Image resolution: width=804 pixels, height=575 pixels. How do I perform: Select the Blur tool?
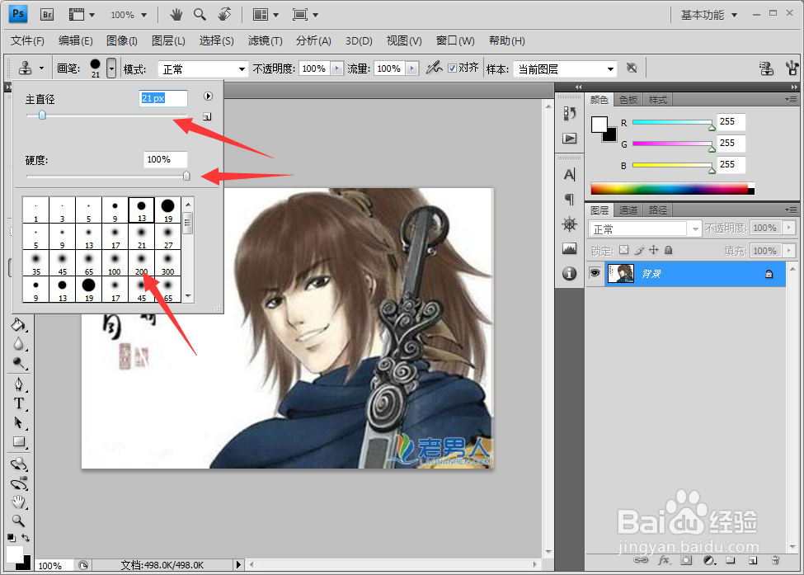[19, 344]
